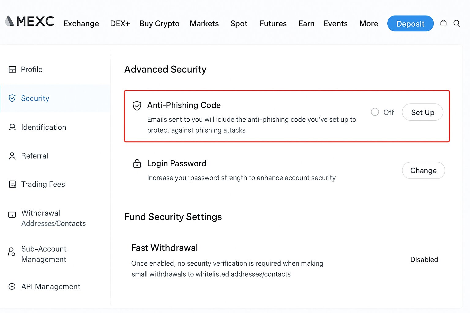Click the Identification icon in sidebar

point(12,127)
